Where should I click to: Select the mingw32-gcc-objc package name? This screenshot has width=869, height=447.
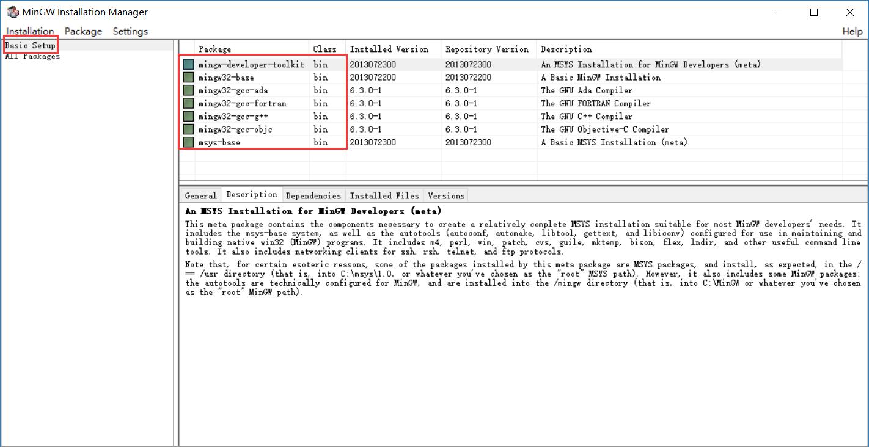(235, 129)
